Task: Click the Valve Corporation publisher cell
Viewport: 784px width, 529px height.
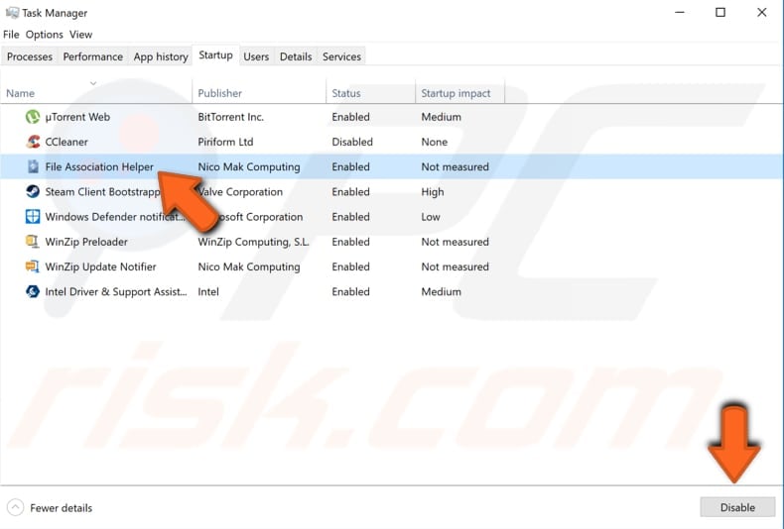Action: pyautogui.click(x=241, y=191)
